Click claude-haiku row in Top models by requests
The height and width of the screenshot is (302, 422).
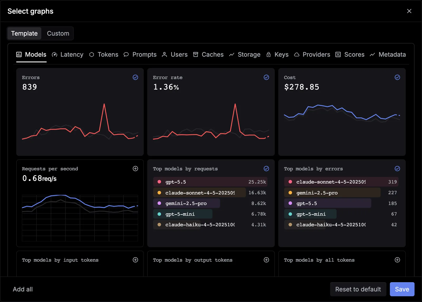pos(210,225)
